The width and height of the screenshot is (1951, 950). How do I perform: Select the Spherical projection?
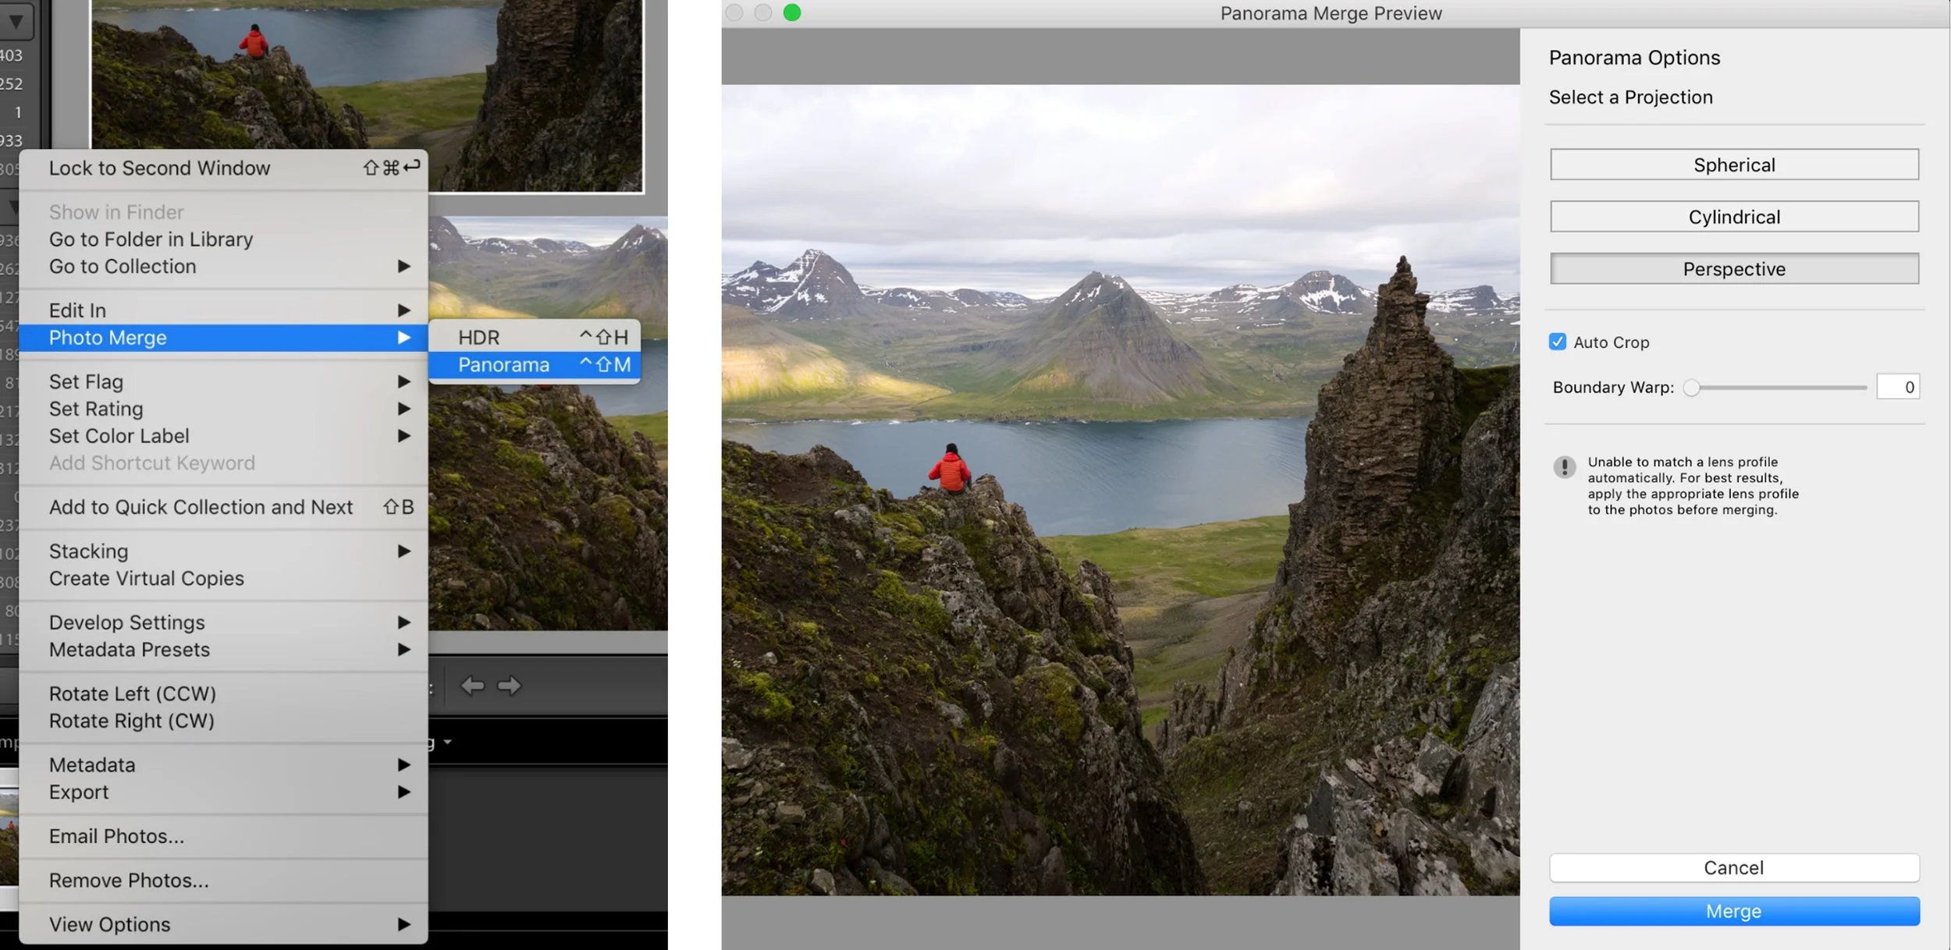[1734, 165]
